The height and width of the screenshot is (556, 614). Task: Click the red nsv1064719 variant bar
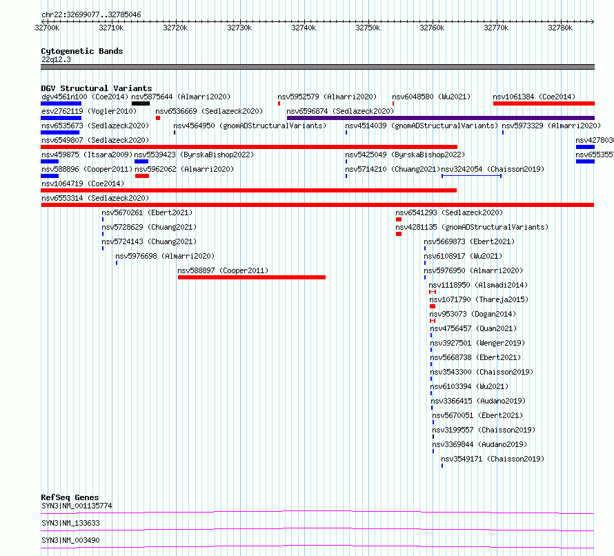tap(248, 190)
